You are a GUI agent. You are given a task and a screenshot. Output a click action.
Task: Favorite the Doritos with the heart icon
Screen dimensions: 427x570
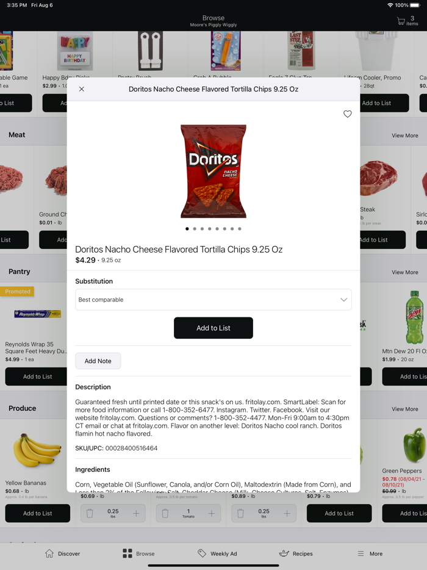pos(348,114)
